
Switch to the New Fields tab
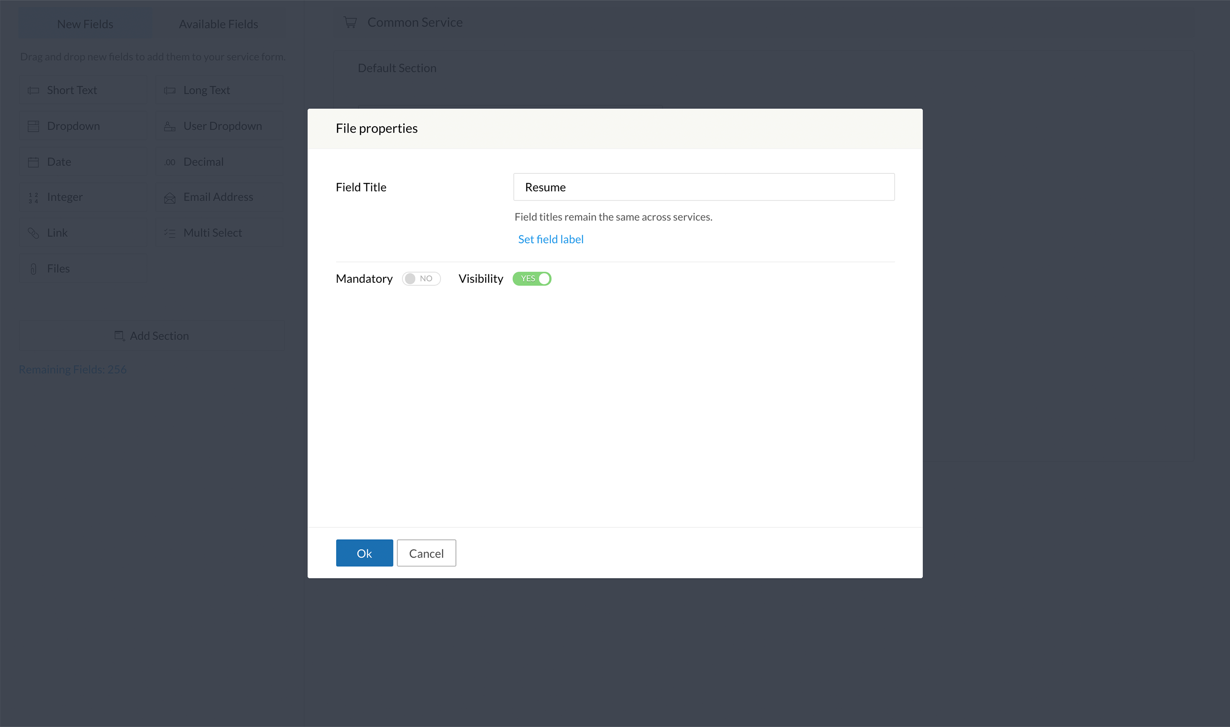pos(85,24)
